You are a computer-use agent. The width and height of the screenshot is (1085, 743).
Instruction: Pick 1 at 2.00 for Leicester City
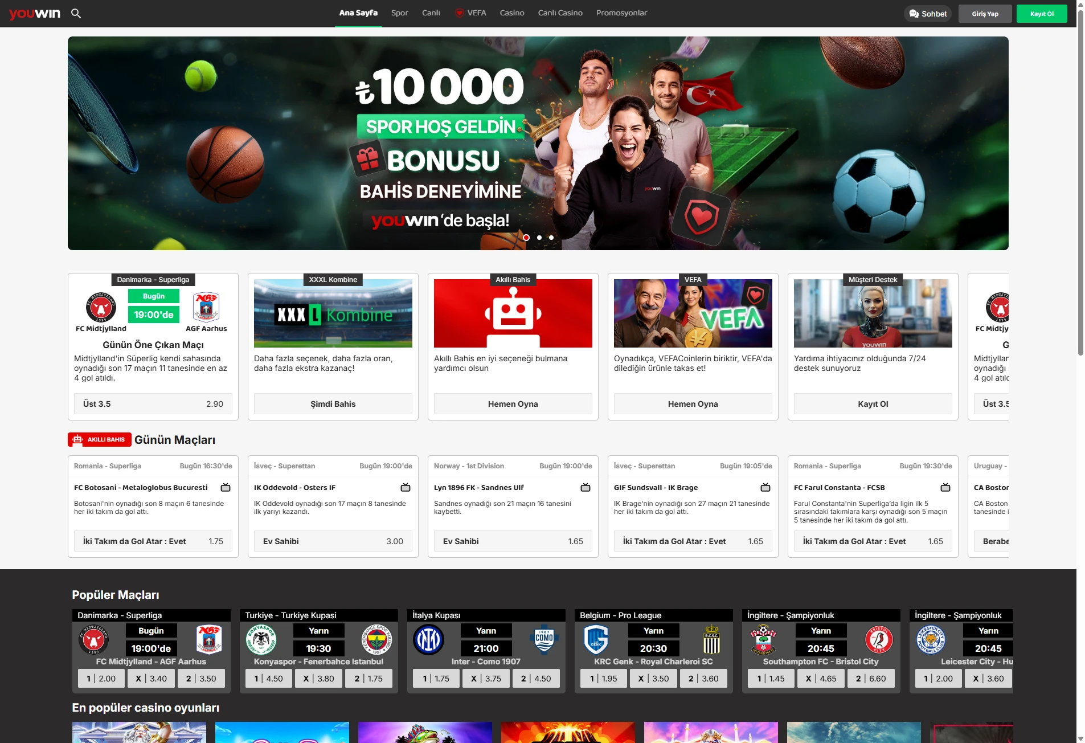(939, 679)
